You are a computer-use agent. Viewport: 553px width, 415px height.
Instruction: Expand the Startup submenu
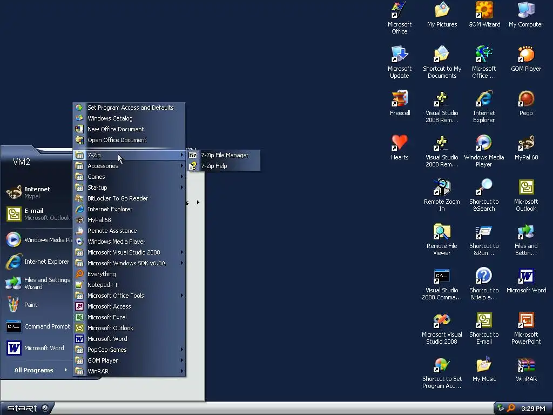pos(129,188)
